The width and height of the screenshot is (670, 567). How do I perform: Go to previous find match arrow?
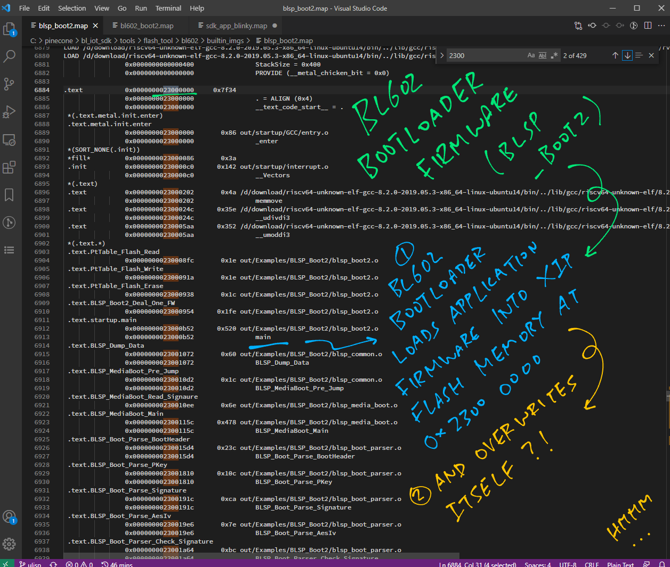pos(615,55)
